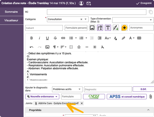Click the Formulaire personnalisé field
The height and width of the screenshot is (117, 154).
click(76, 28)
